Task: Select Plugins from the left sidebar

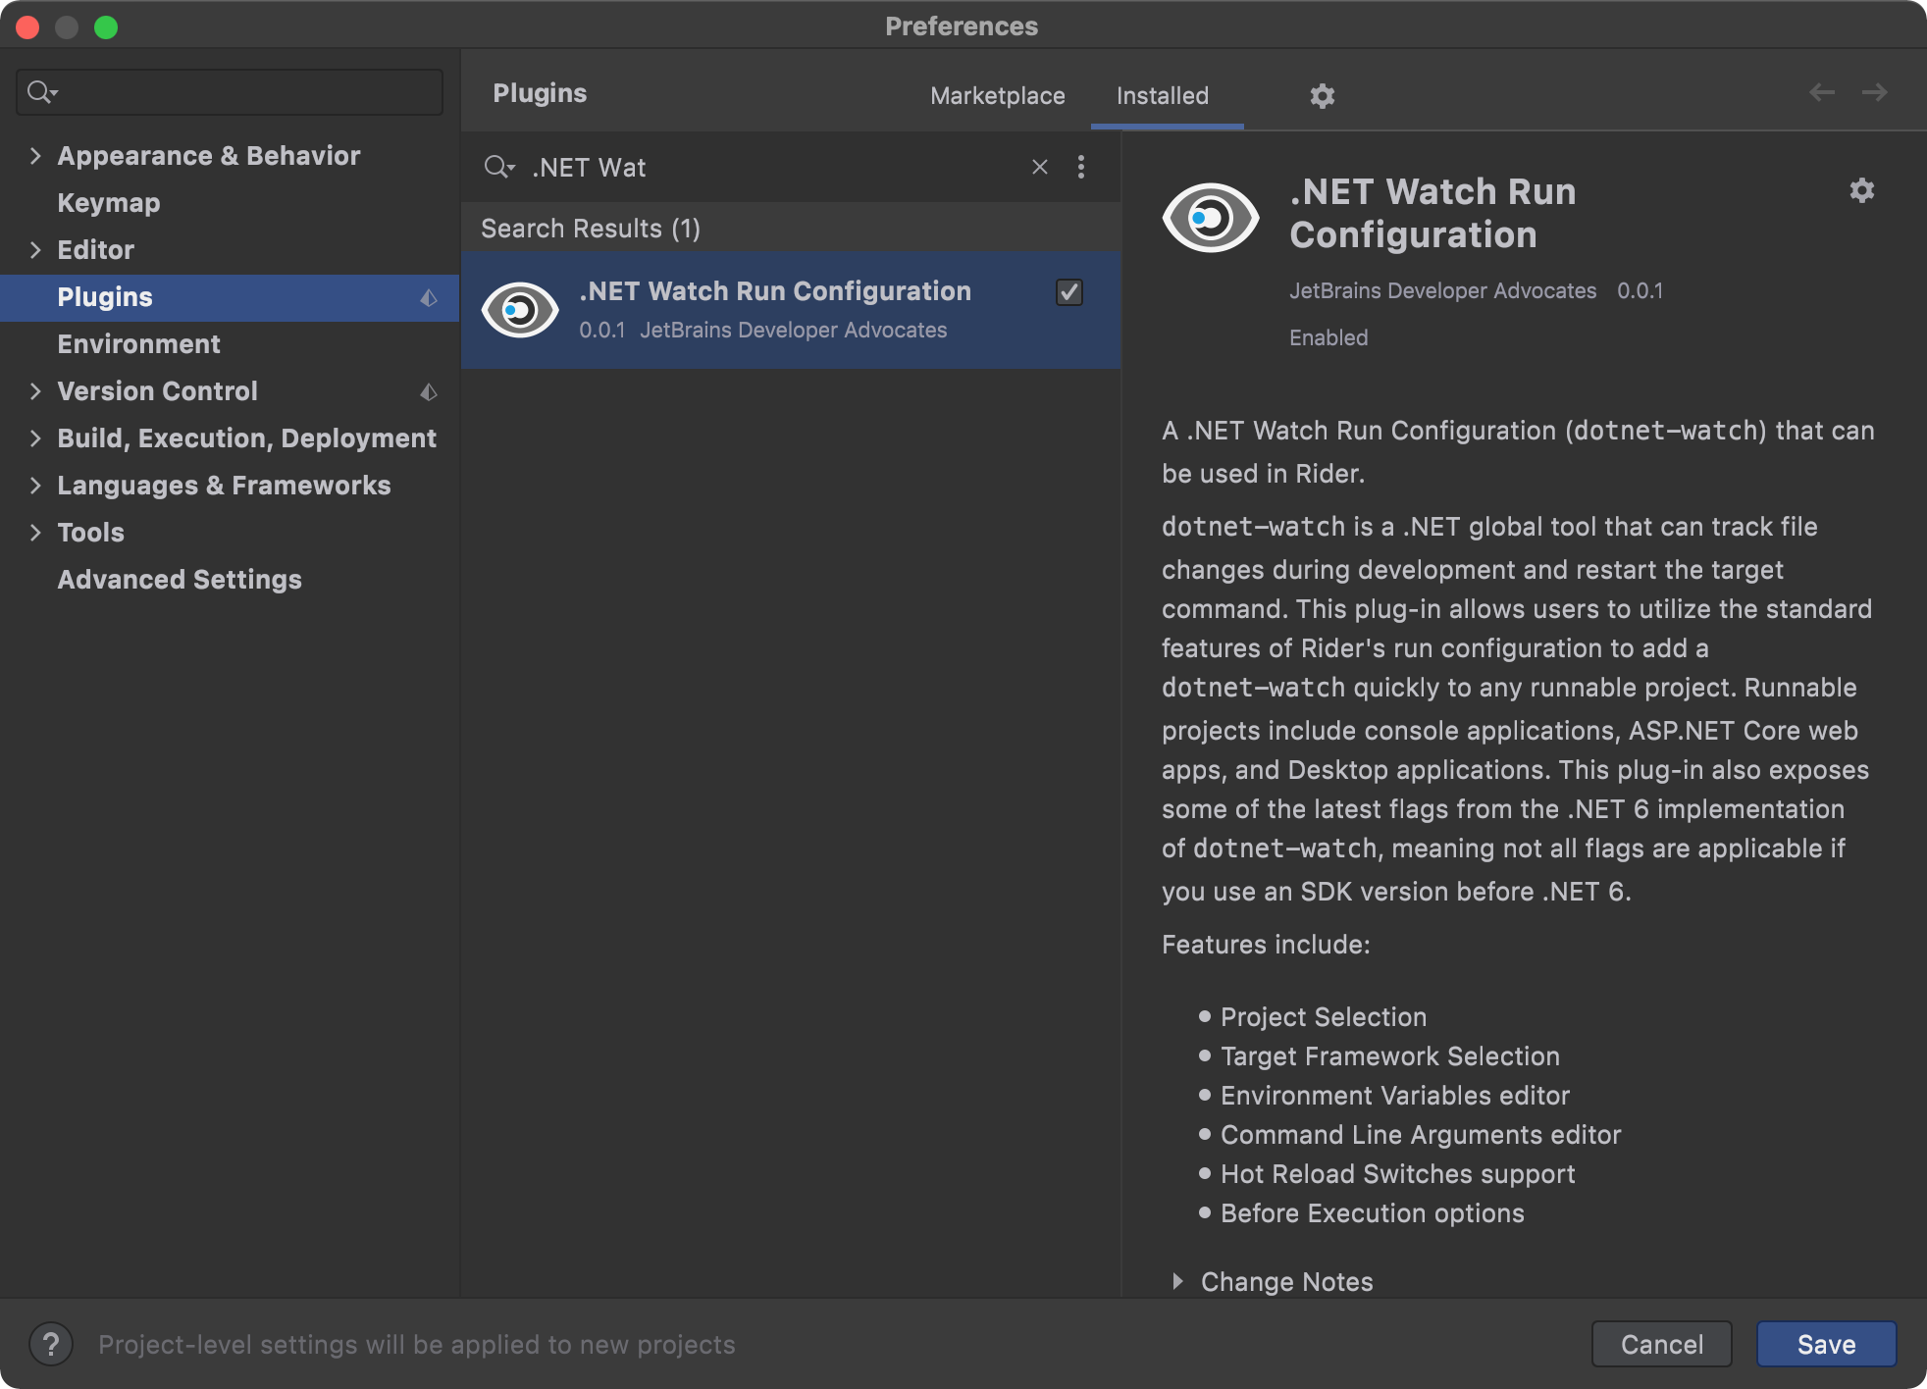Action: (105, 296)
